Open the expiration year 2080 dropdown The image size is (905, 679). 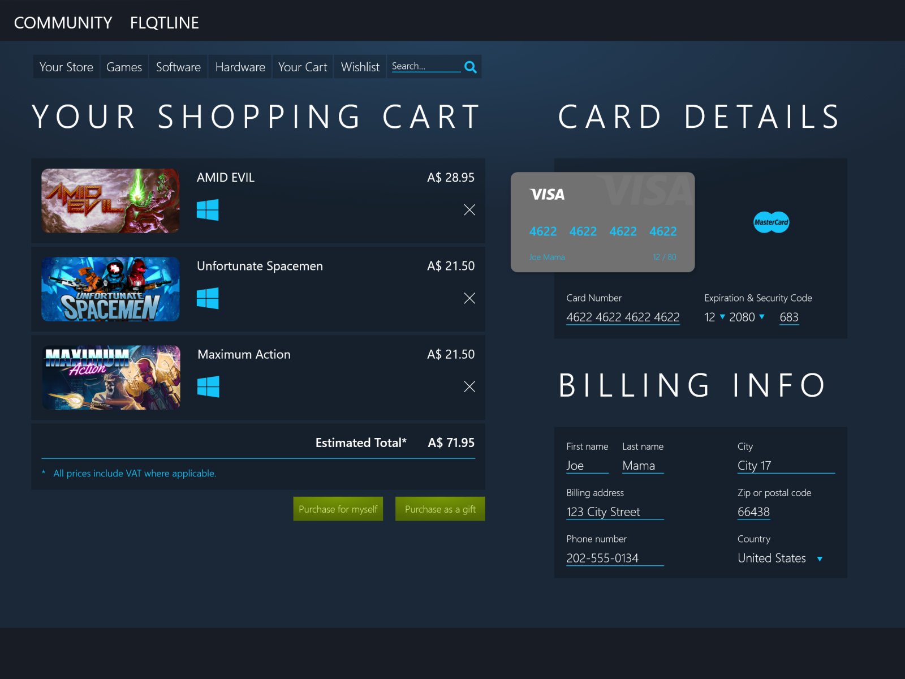point(762,317)
